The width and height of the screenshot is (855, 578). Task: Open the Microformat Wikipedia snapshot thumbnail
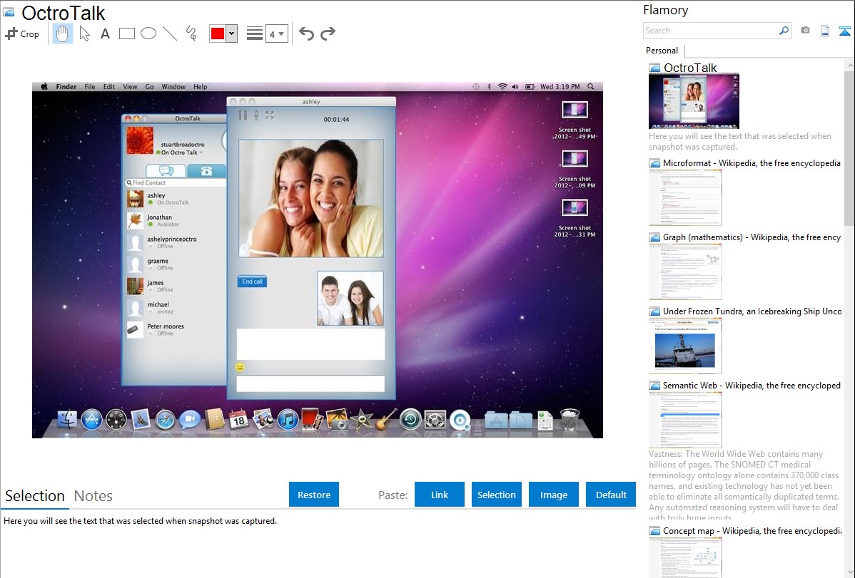(685, 197)
